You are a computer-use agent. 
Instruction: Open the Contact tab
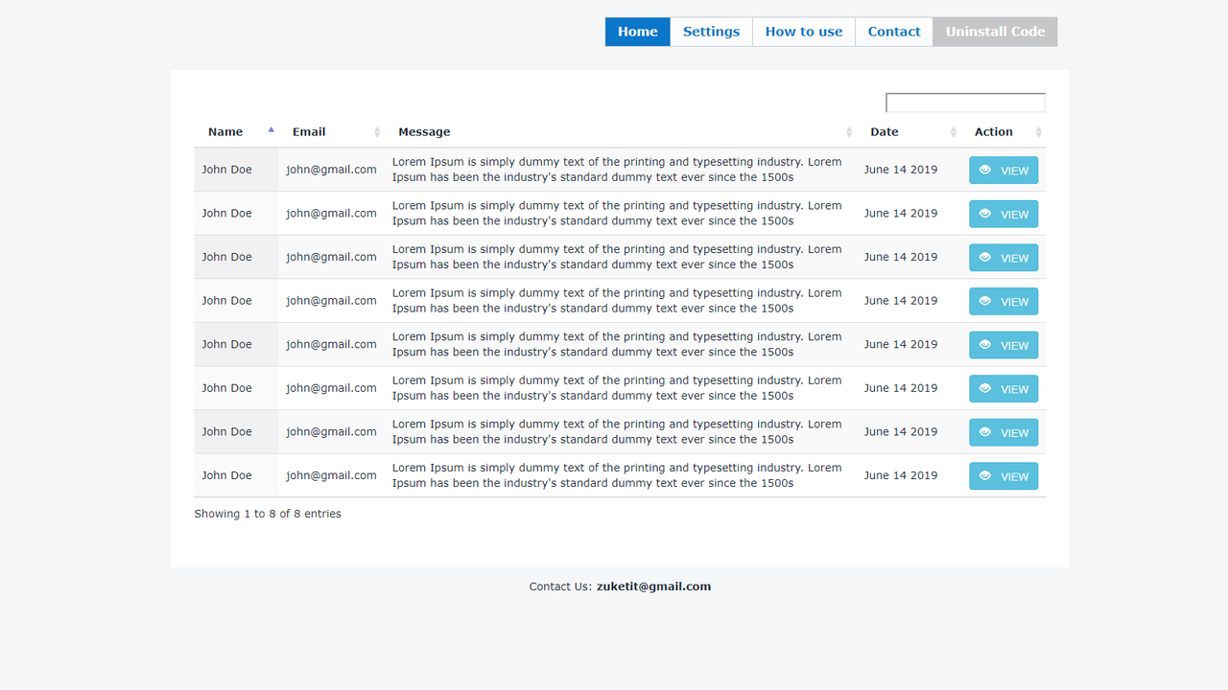click(x=894, y=32)
